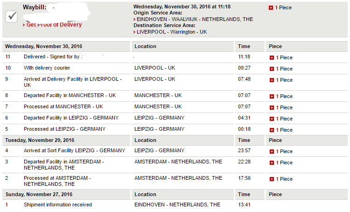The image size is (350, 212).
Task: Expand piece icon for Departed Manchester row
Action: click(272, 96)
